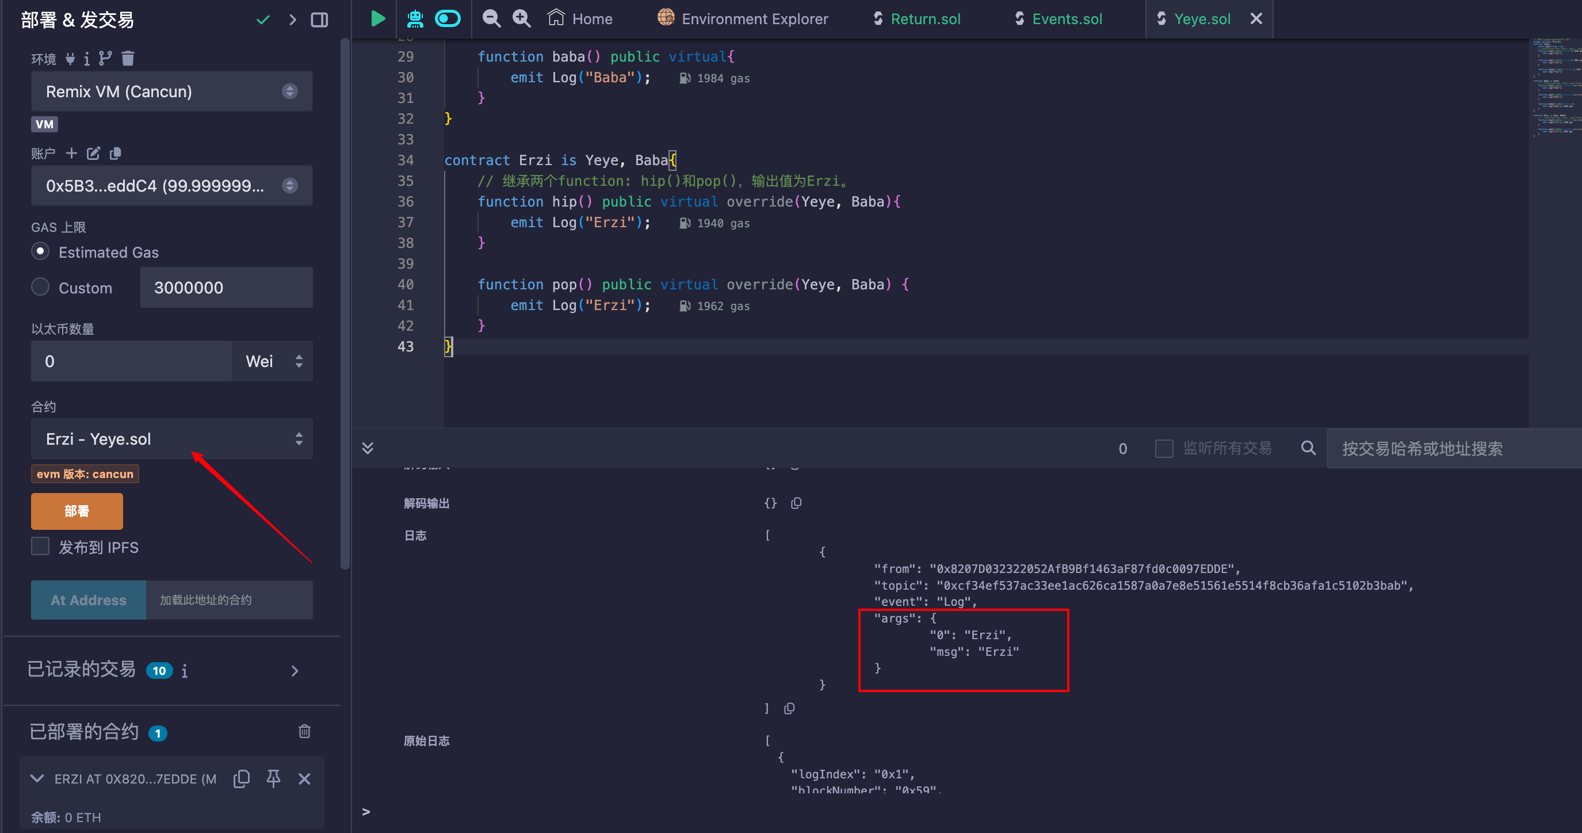
Task: Open the RemixAI robot assistant icon
Action: coord(415,19)
